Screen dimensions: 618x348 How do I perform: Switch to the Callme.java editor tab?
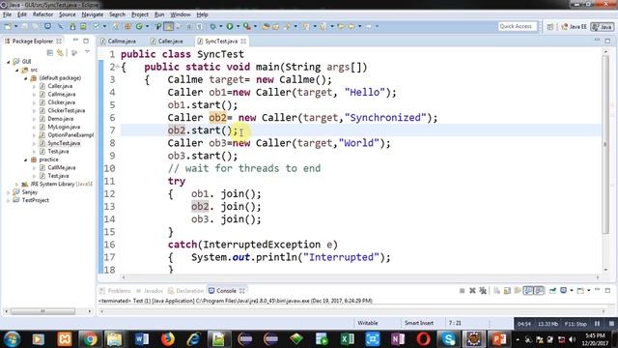118,41
